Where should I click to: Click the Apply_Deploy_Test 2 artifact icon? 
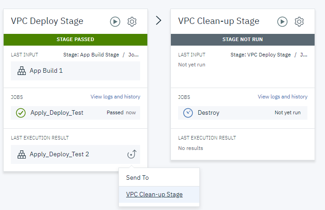tap(21, 154)
